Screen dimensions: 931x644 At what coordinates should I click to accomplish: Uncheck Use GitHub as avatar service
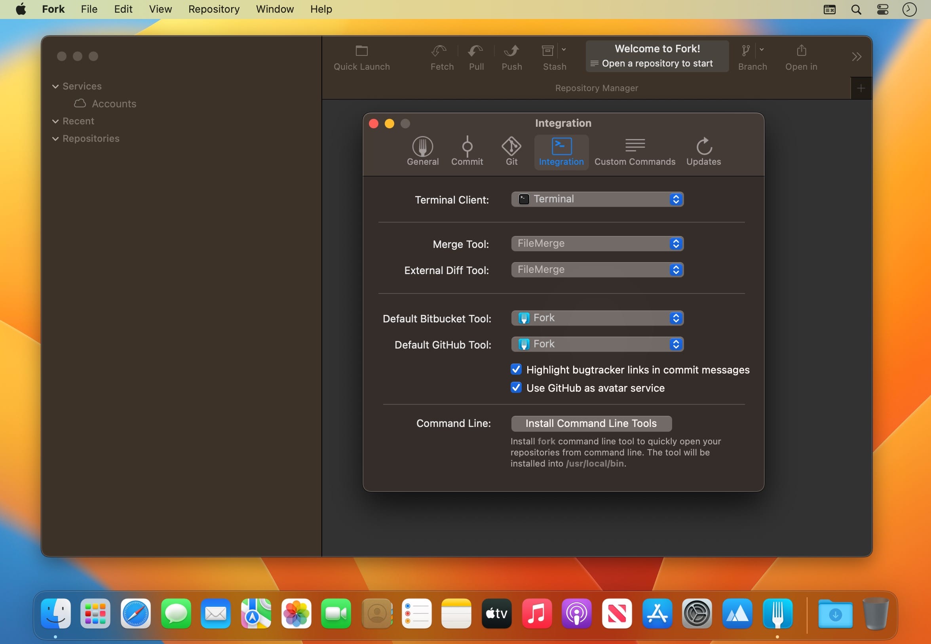click(516, 387)
